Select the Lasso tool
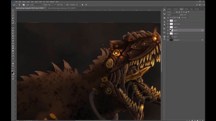The width and height of the screenshot is (216, 121). pos(13,16)
